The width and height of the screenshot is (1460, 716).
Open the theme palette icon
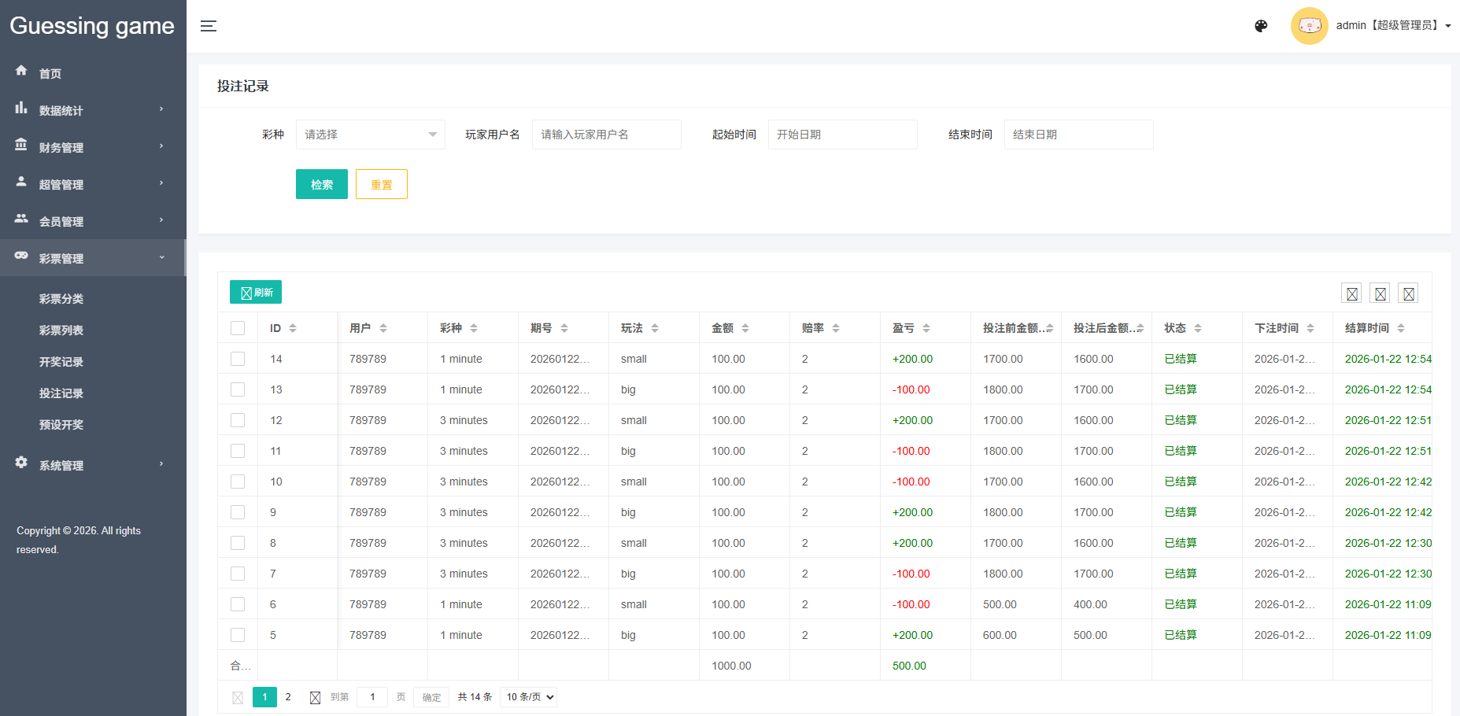click(x=1261, y=26)
